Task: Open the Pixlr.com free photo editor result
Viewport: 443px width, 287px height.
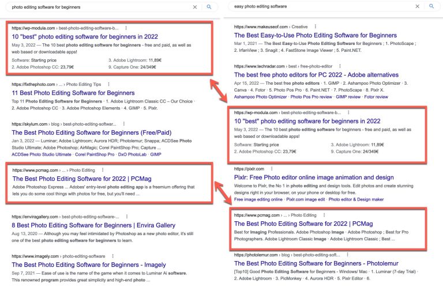Action: coord(314,178)
